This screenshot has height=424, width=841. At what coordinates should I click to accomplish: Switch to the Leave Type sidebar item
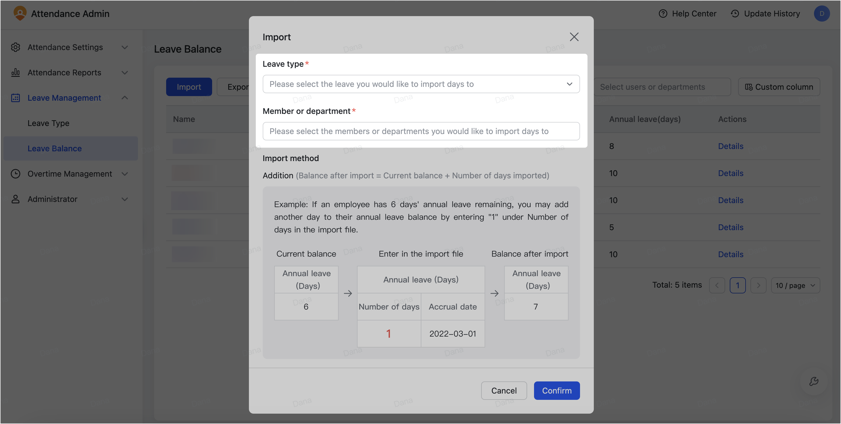pos(48,123)
